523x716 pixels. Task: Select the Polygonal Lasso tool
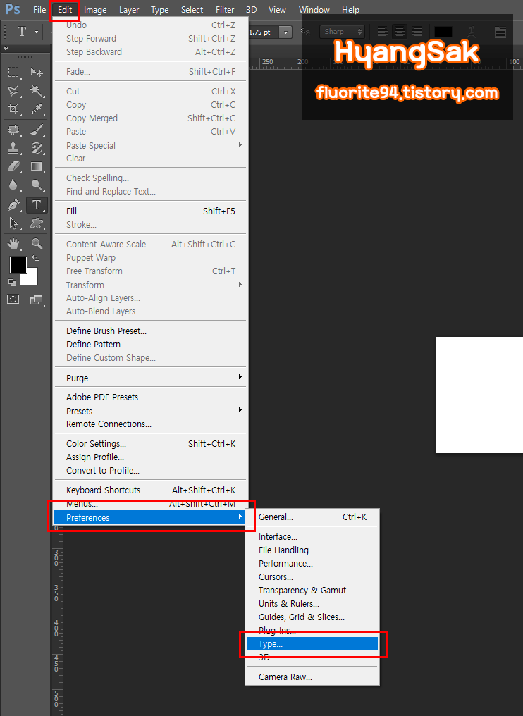click(x=13, y=91)
